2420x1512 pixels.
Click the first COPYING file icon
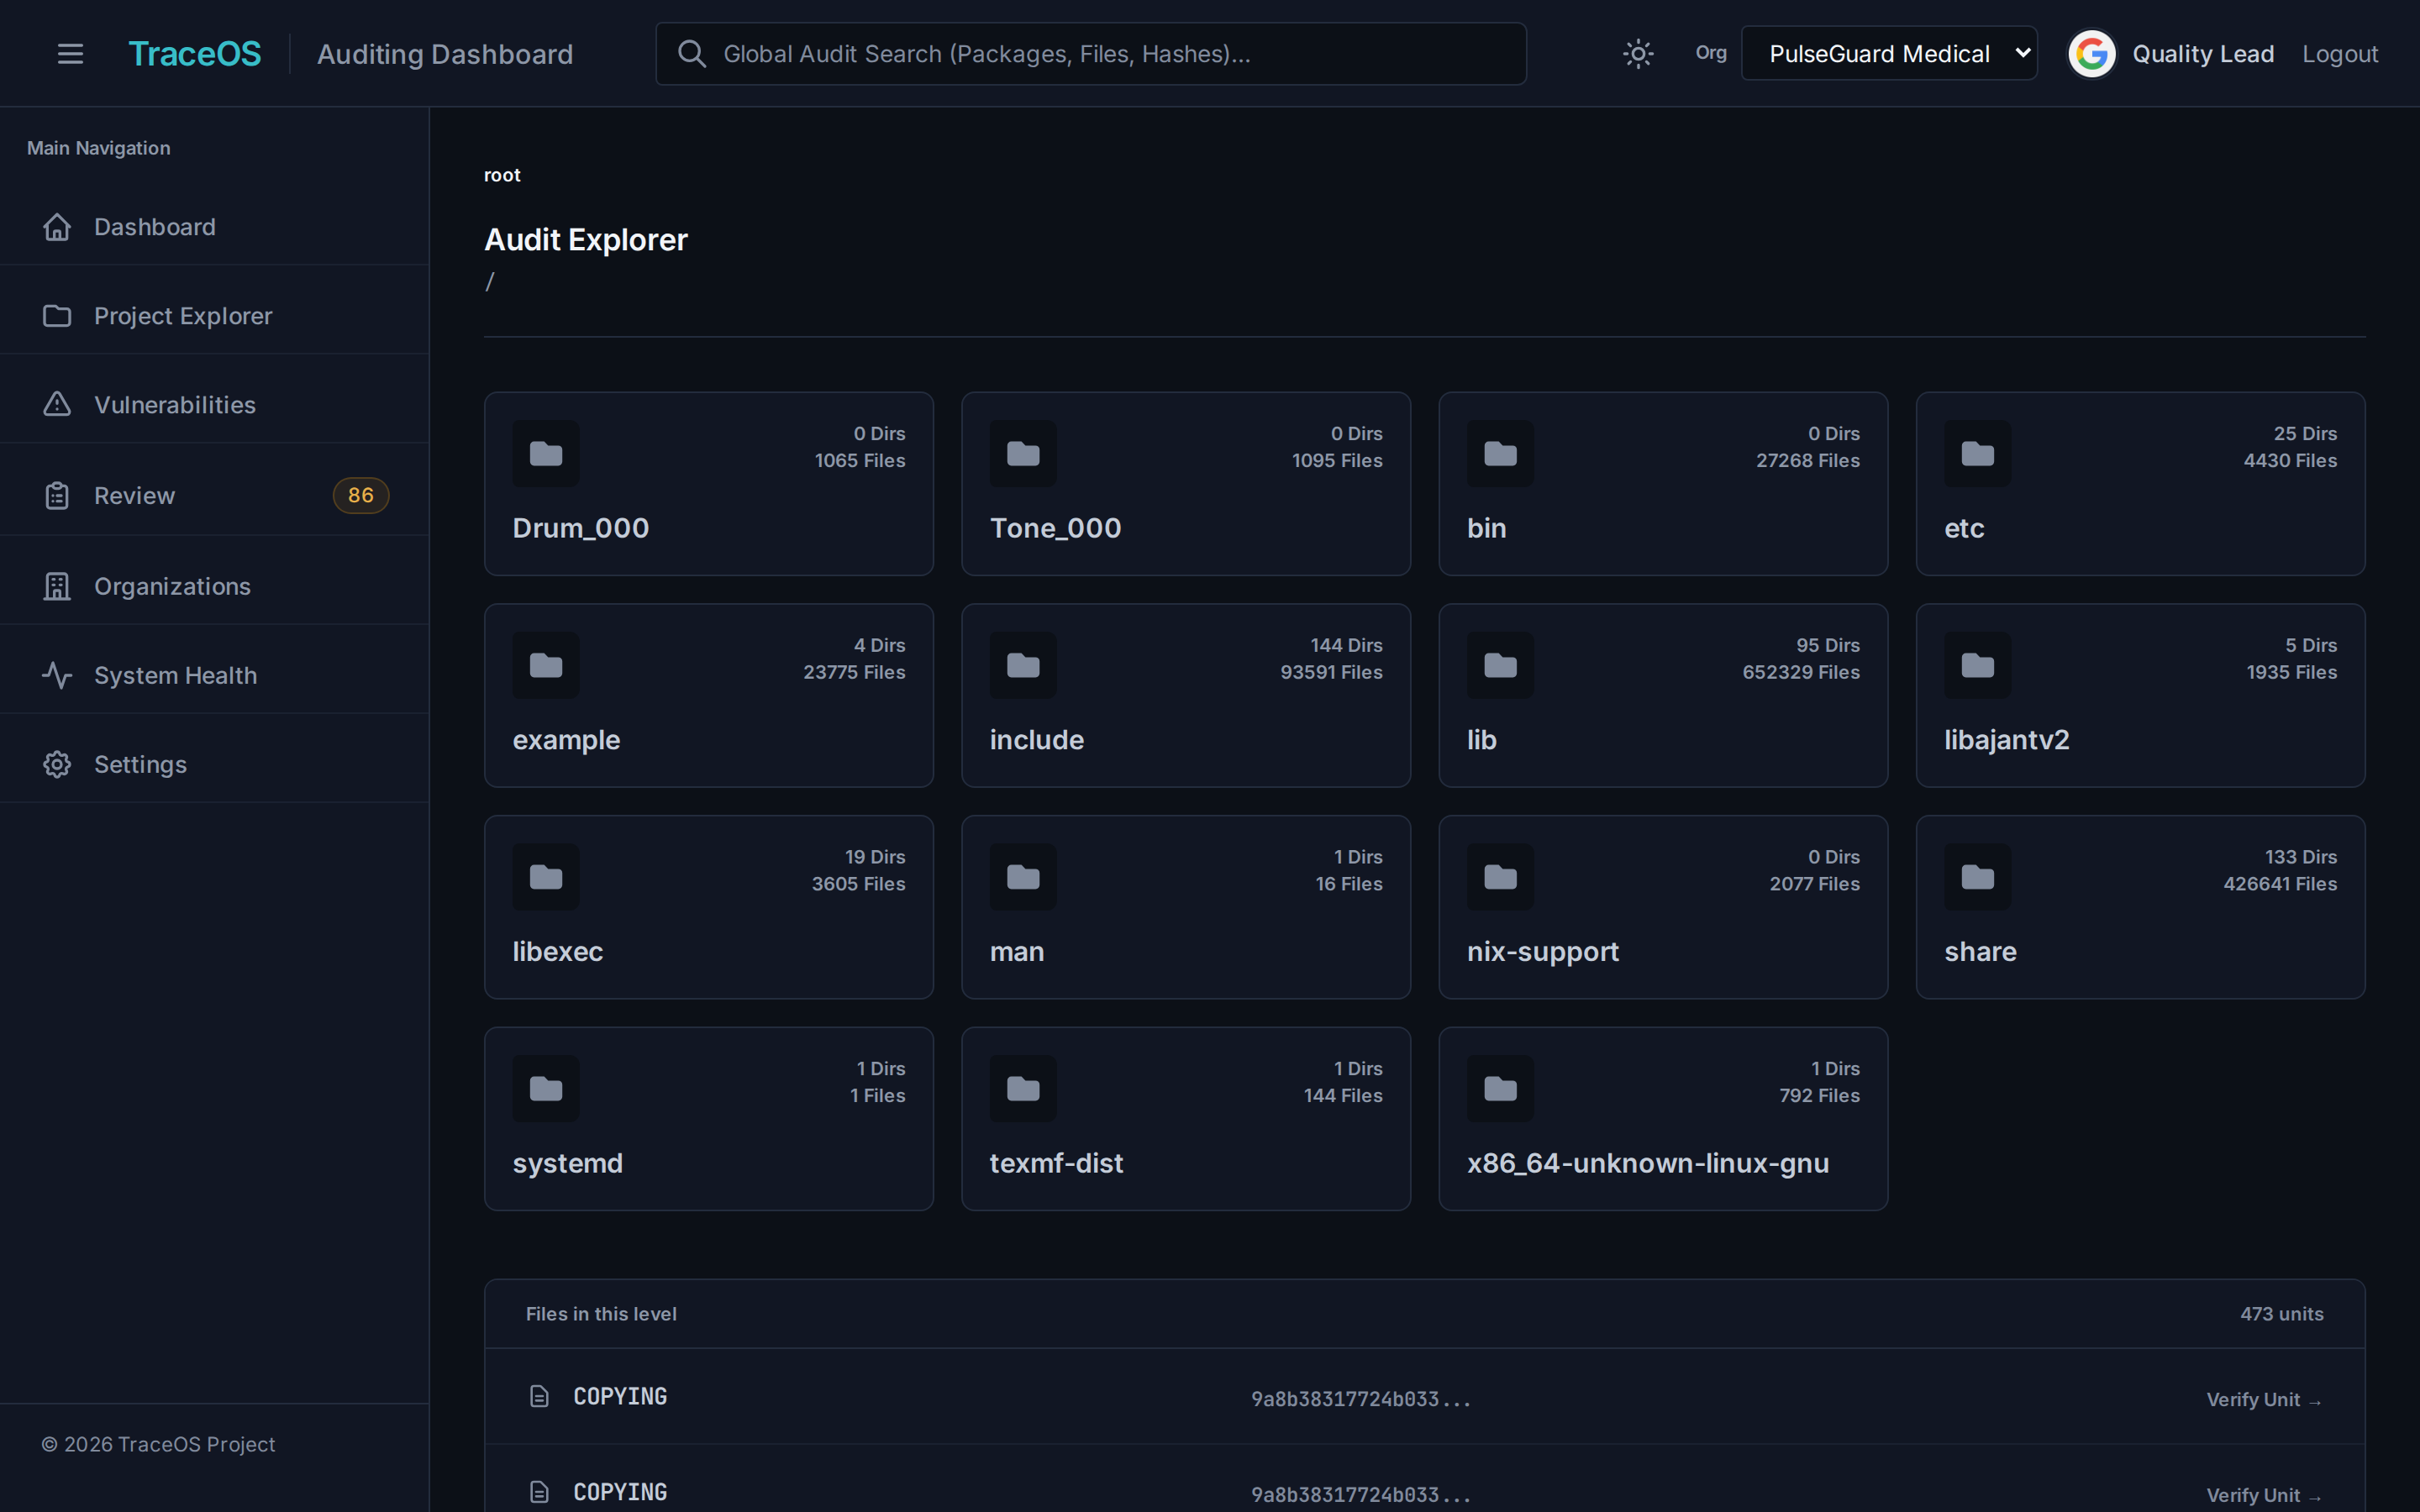tap(539, 1397)
